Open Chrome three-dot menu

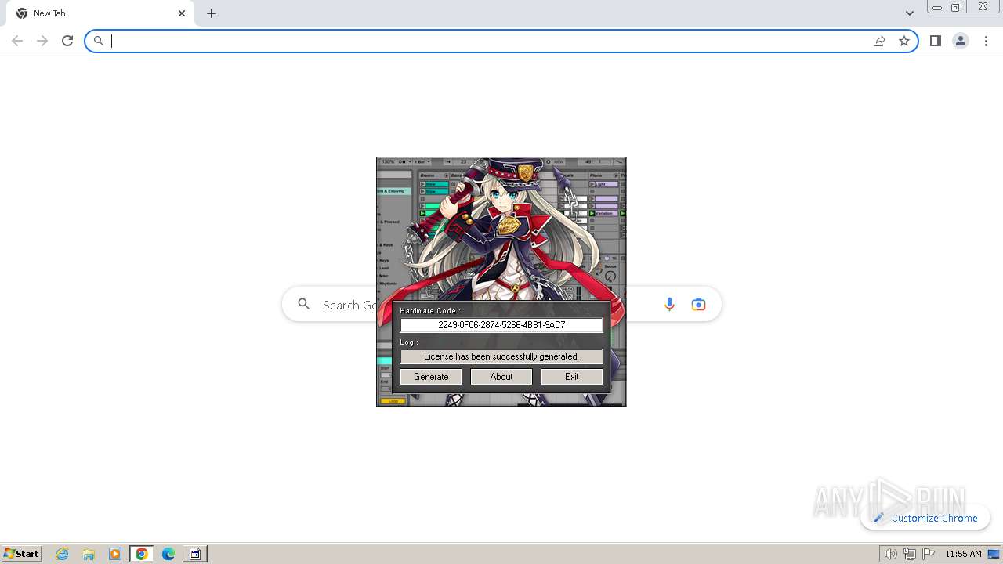(986, 41)
